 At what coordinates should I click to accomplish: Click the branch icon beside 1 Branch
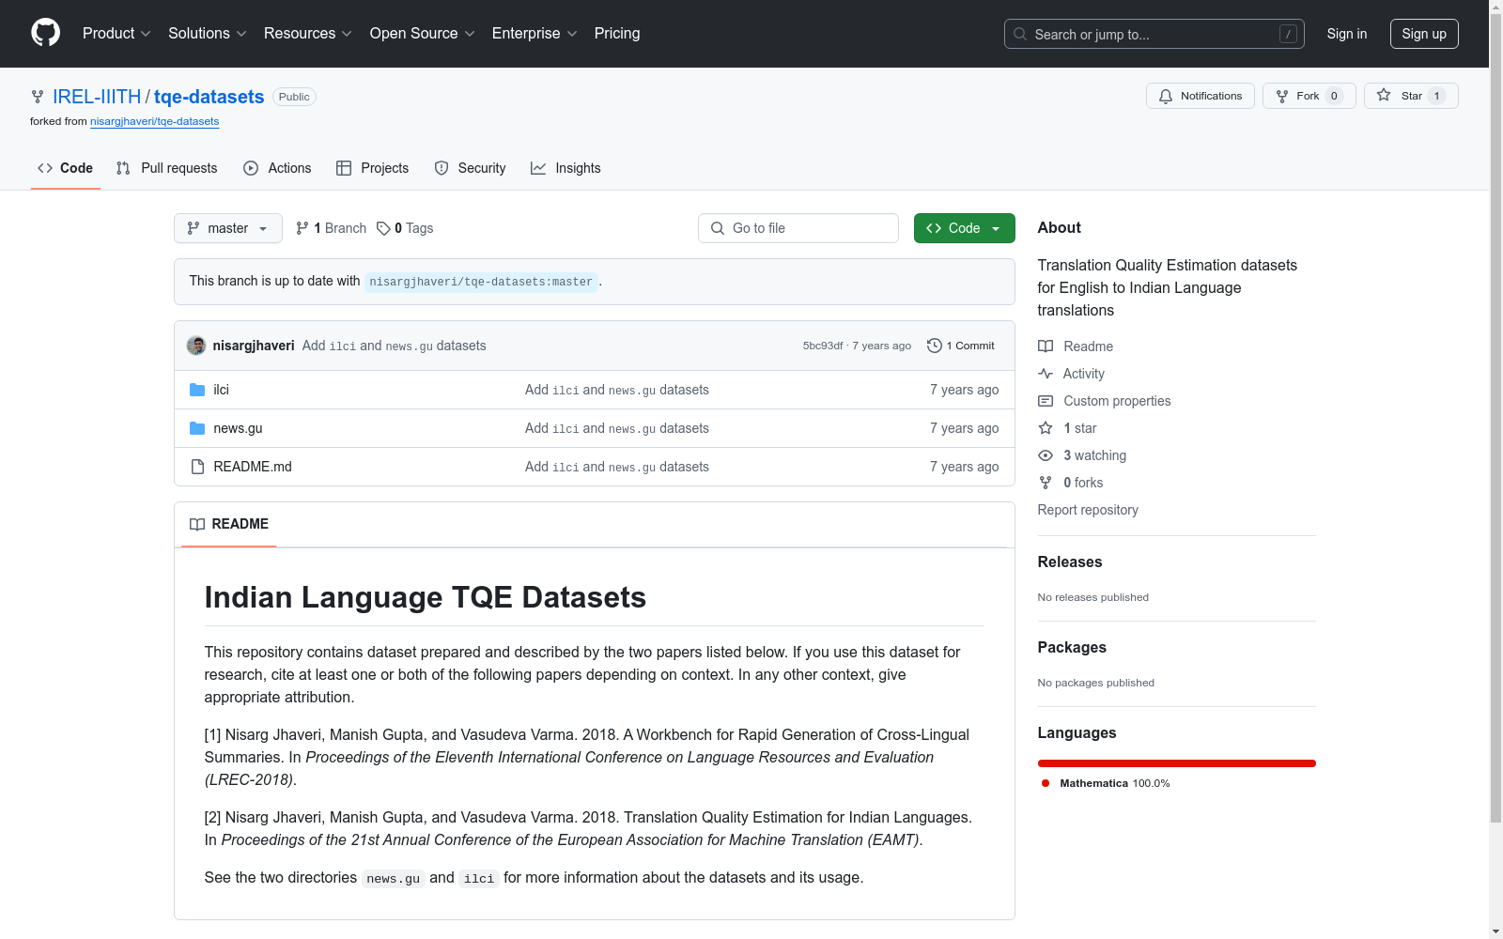tap(302, 228)
